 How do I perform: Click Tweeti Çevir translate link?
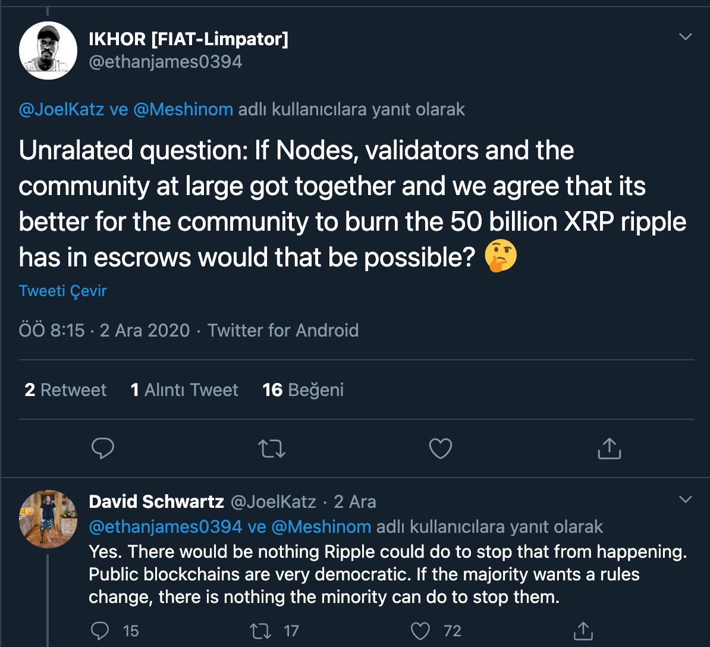point(63,291)
